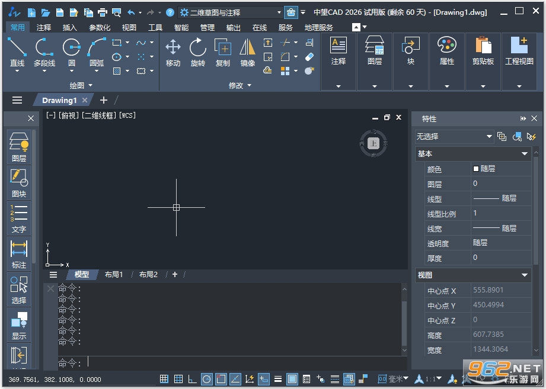Viewport: 546px width, 389px height.
Task: Click the hatch fill tool icon
Action: click(x=117, y=71)
